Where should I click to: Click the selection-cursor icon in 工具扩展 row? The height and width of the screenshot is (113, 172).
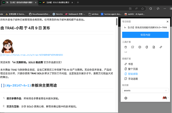(x=133, y=47)
